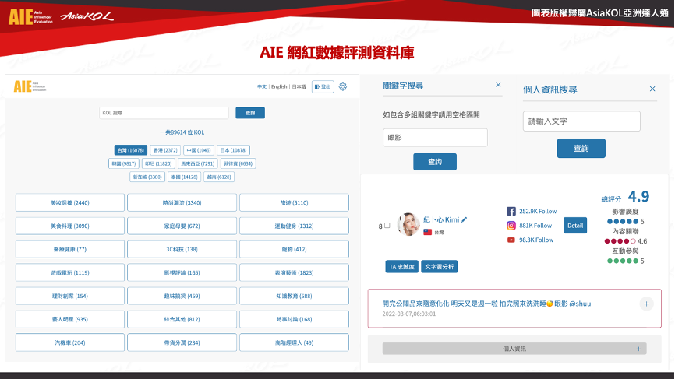Click the 請輸入文字 input field

(x=581, y=121)
